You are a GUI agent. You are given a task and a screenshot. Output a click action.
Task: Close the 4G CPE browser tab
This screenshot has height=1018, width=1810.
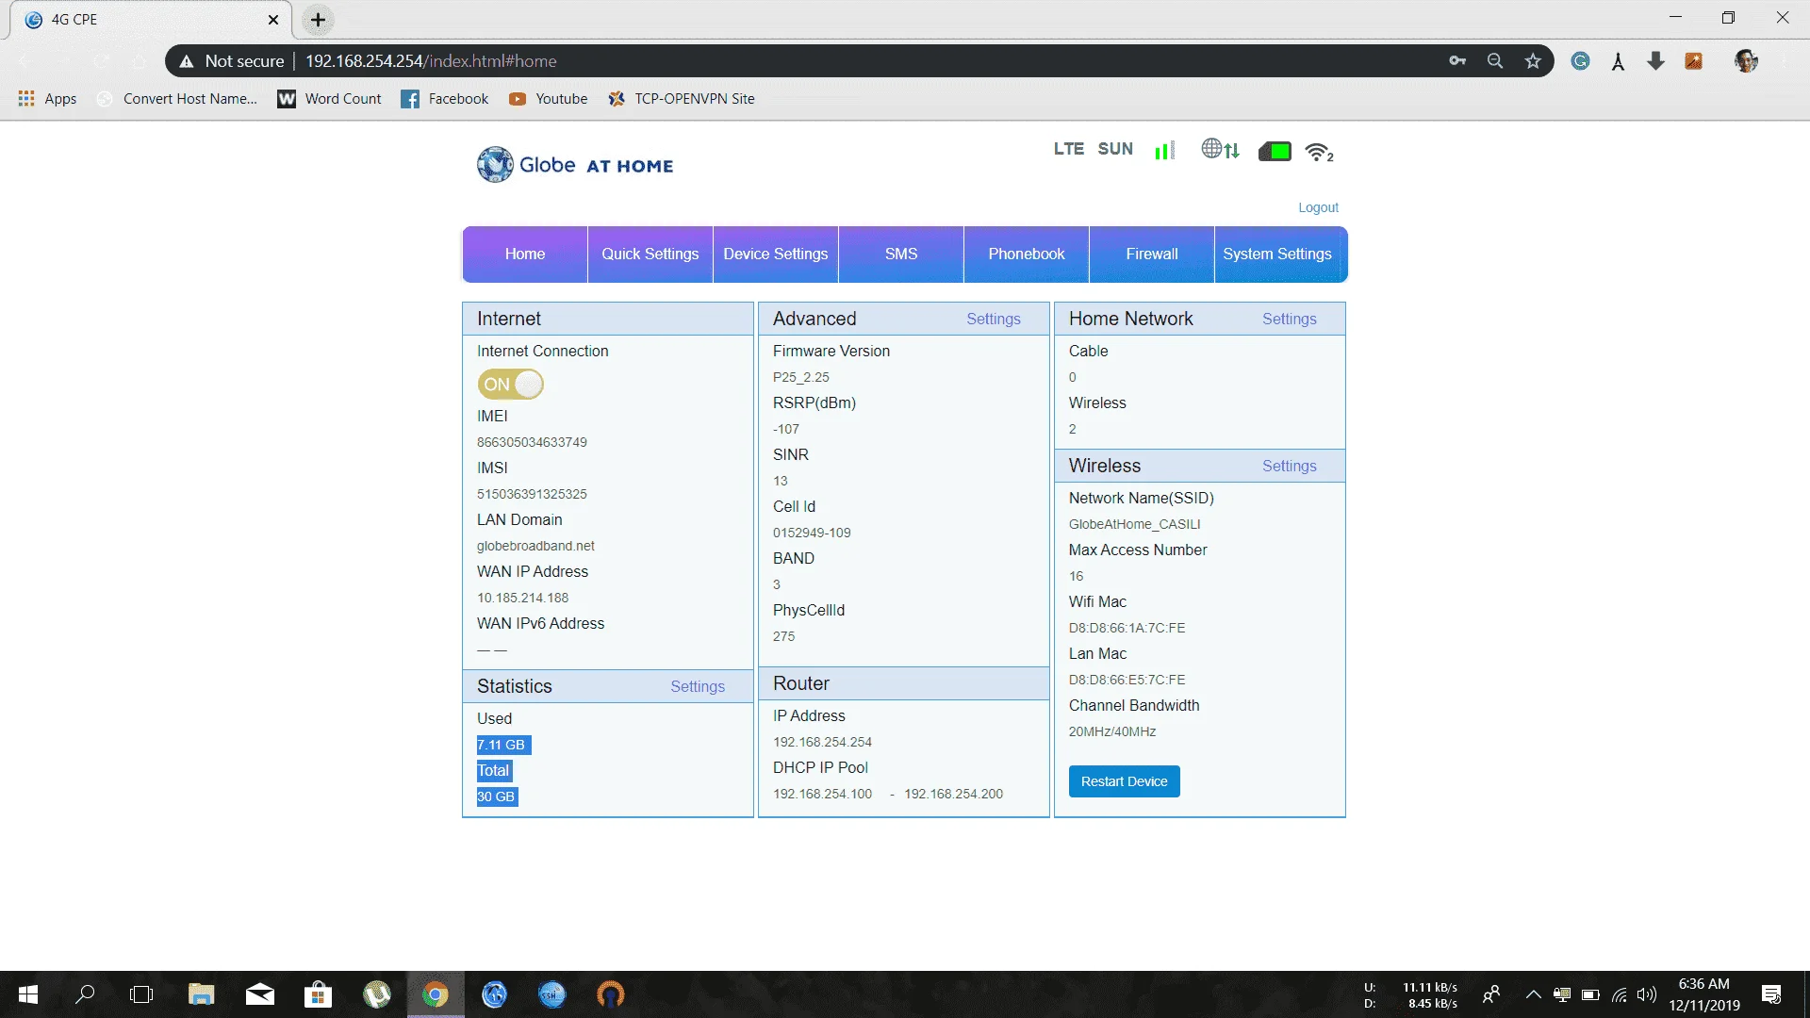coord(273,20)
